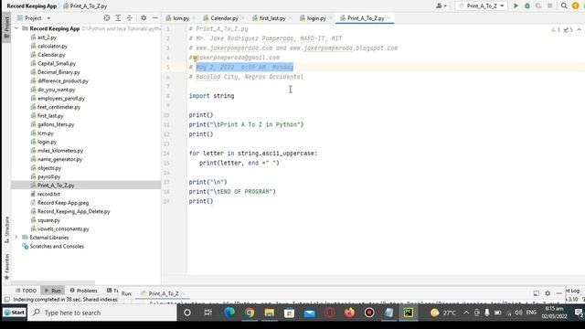585x329 pixels.
Task: Open Google Chrome from taskbar
Action: point(250,313)
